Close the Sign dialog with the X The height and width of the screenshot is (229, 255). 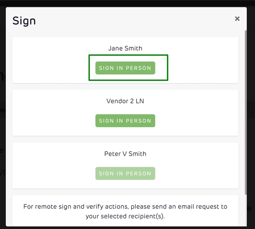tap(237, 19)
